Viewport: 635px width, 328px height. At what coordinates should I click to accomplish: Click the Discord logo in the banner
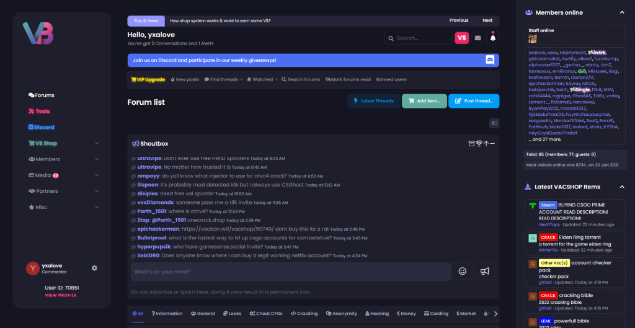[490, 60]
